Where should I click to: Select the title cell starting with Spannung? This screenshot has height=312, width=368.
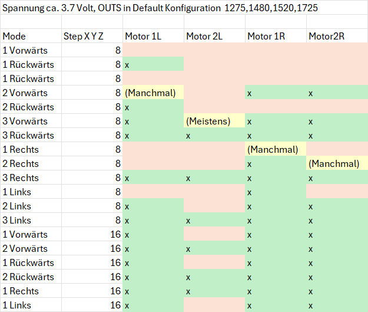click(160, 8)
